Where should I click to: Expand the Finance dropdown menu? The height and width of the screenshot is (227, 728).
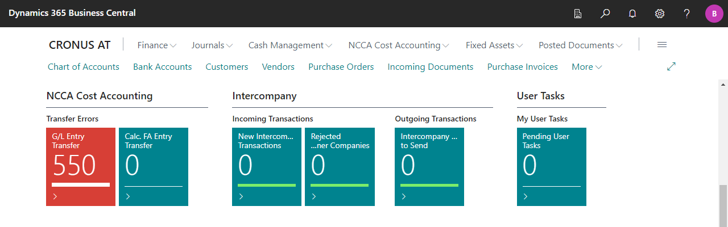pyautogui.click(x=156, y=45)
